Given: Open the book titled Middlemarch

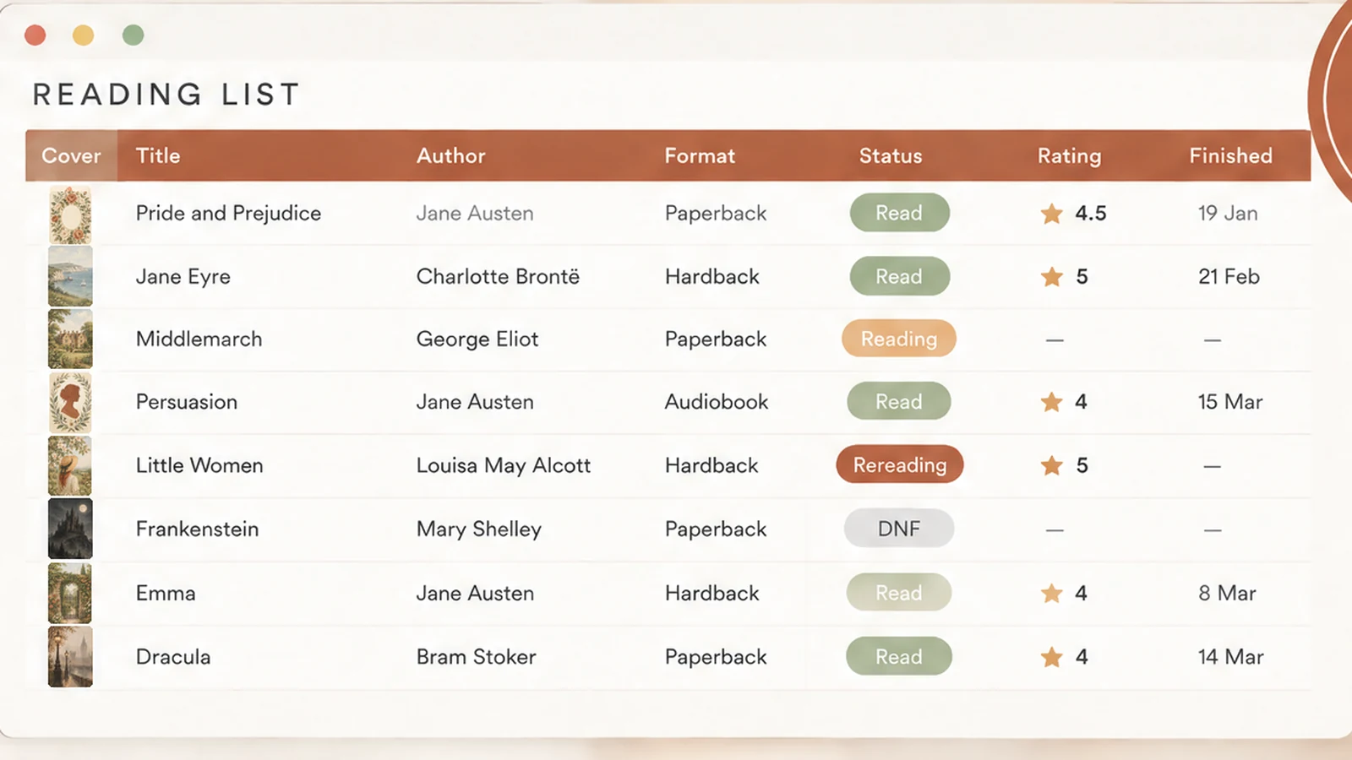Looking at the screenshot, I should click(199, 339).
